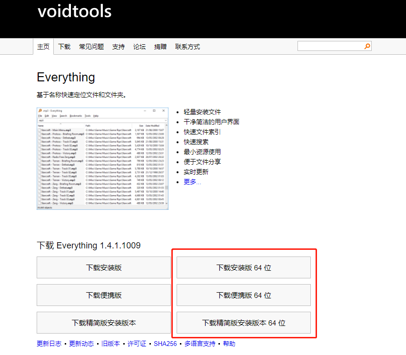Click the 下载精简版安装版本 button
The height and width of the screenshot is (355, 406).
click(x=104, y=323)
